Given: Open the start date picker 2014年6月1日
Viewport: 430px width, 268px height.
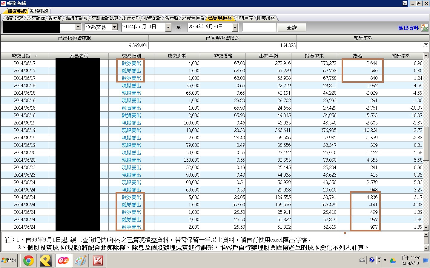Looking at the screenshot, I should 168,27.
